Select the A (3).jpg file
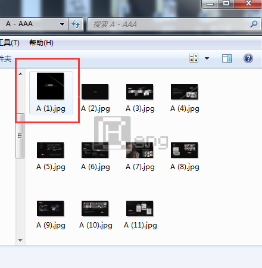This screenshot has height=268, width=262. pos(140,98)
